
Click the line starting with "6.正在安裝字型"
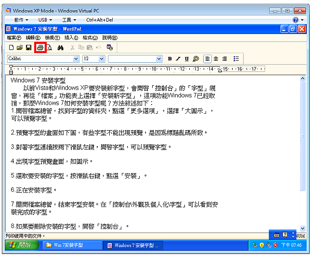click(x=33, y=190)
